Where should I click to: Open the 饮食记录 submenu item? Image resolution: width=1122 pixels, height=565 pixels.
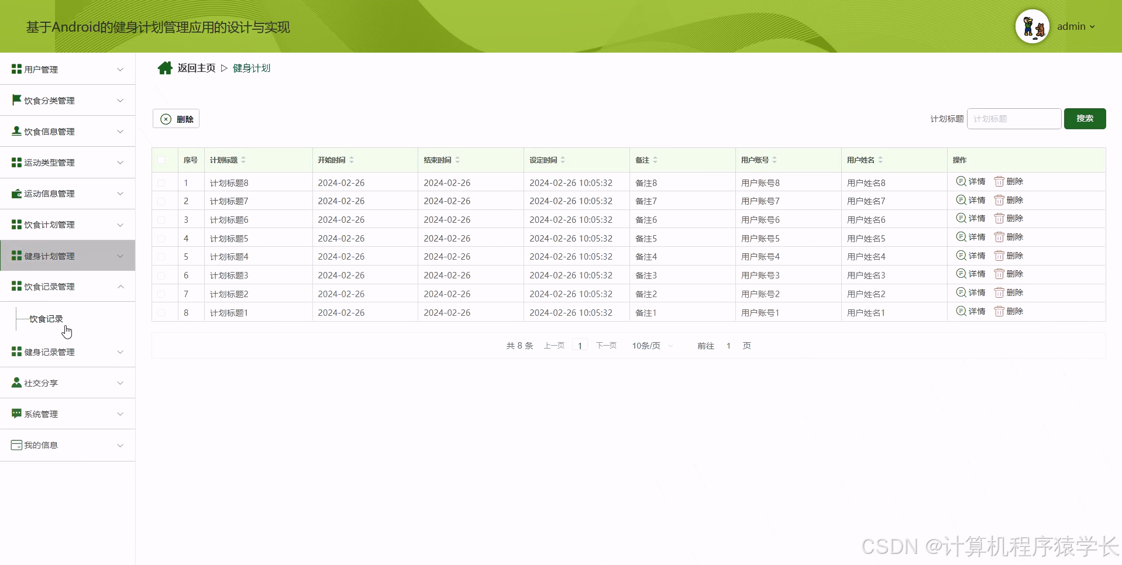pyautogui.click(x=46, y=319)
